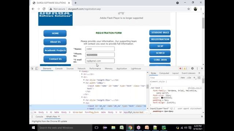234x131 pixels.
Task: Switch to the Console tab in DevTools
Action: pyautogui.click(x=59, y=68)
